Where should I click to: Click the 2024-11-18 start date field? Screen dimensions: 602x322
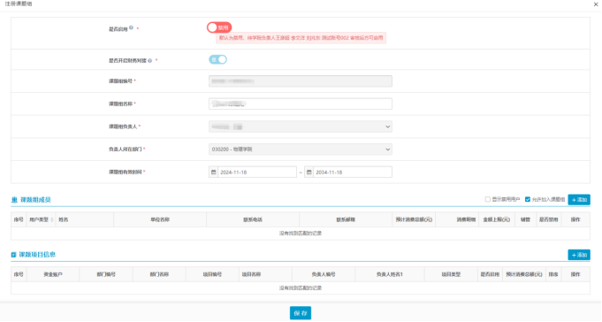257,172
